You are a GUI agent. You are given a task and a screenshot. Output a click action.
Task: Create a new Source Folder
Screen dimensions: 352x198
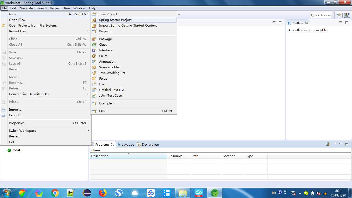coord(134,67)
